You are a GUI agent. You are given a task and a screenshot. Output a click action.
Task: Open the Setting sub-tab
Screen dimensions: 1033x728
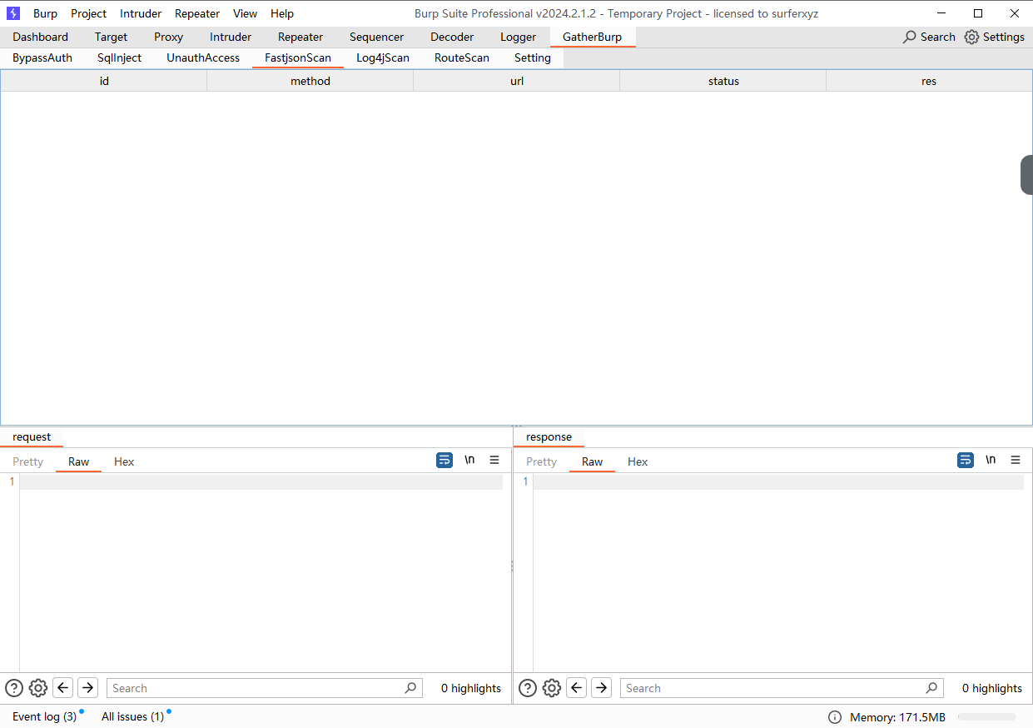tap(533, 57)
